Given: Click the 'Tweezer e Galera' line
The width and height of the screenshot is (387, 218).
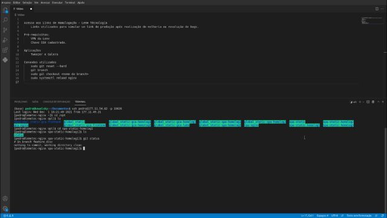Looking at the screenshot, I should click(44, 54).
